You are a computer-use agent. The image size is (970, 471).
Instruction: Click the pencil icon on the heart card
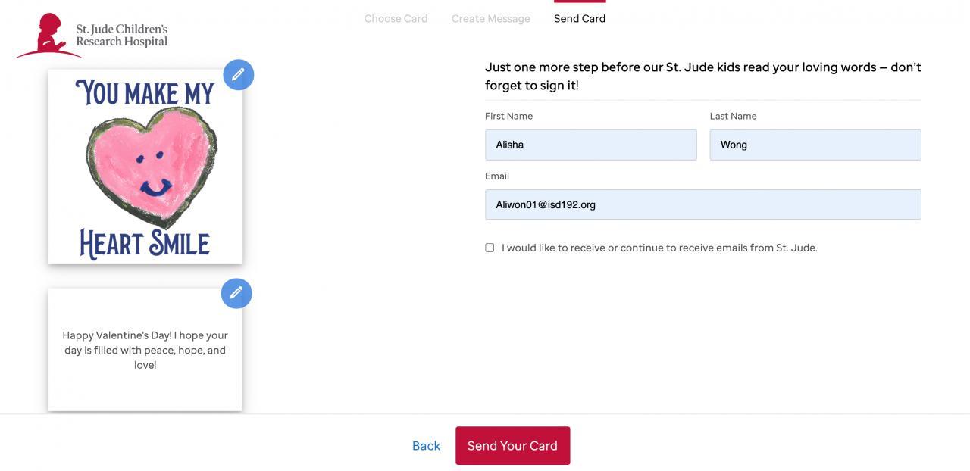(239, 74)
